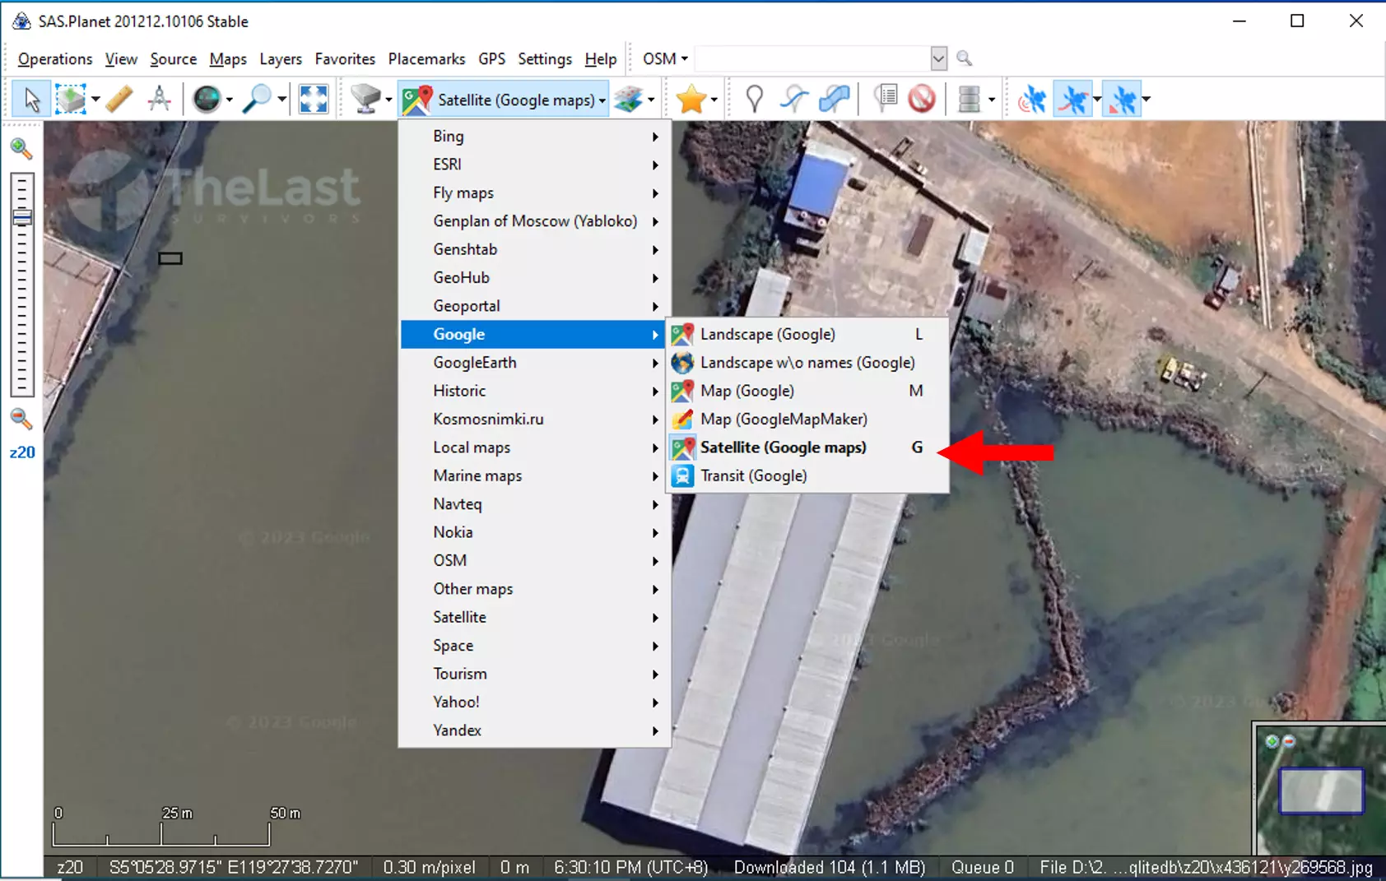Expand the ESRI maps submenu
The height and width of the screenshot is (881, 1386).
click(x=535, y=165)
